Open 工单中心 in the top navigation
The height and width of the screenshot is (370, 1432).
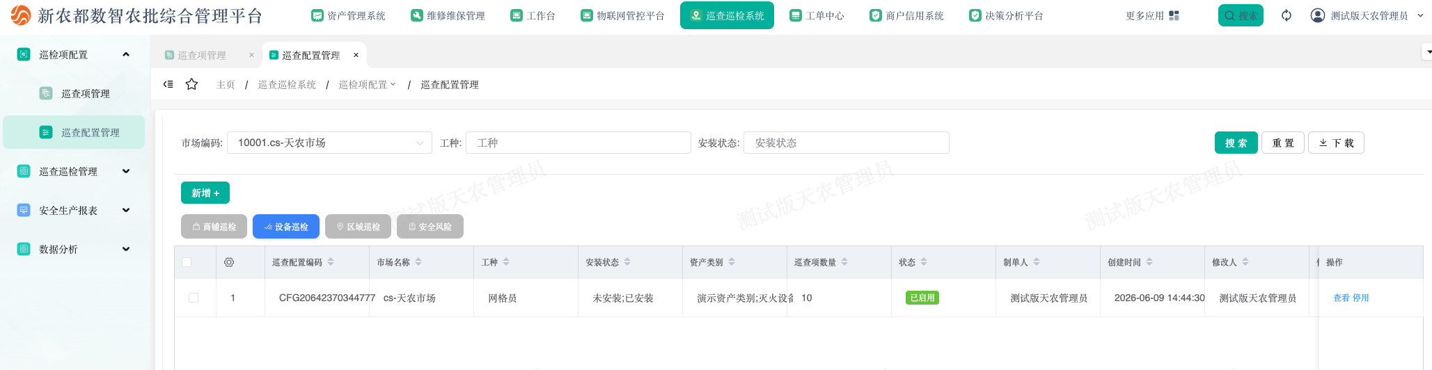coord(817,15)
